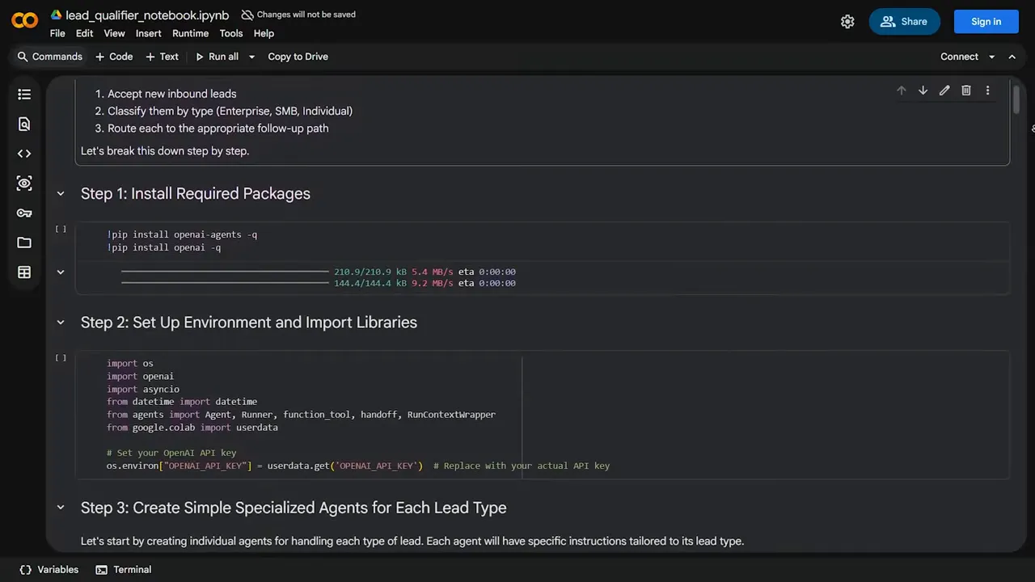This screenshot has width=1035, height=582.
Task: Open the Insert menu
Action: click(x=149, y=33)
